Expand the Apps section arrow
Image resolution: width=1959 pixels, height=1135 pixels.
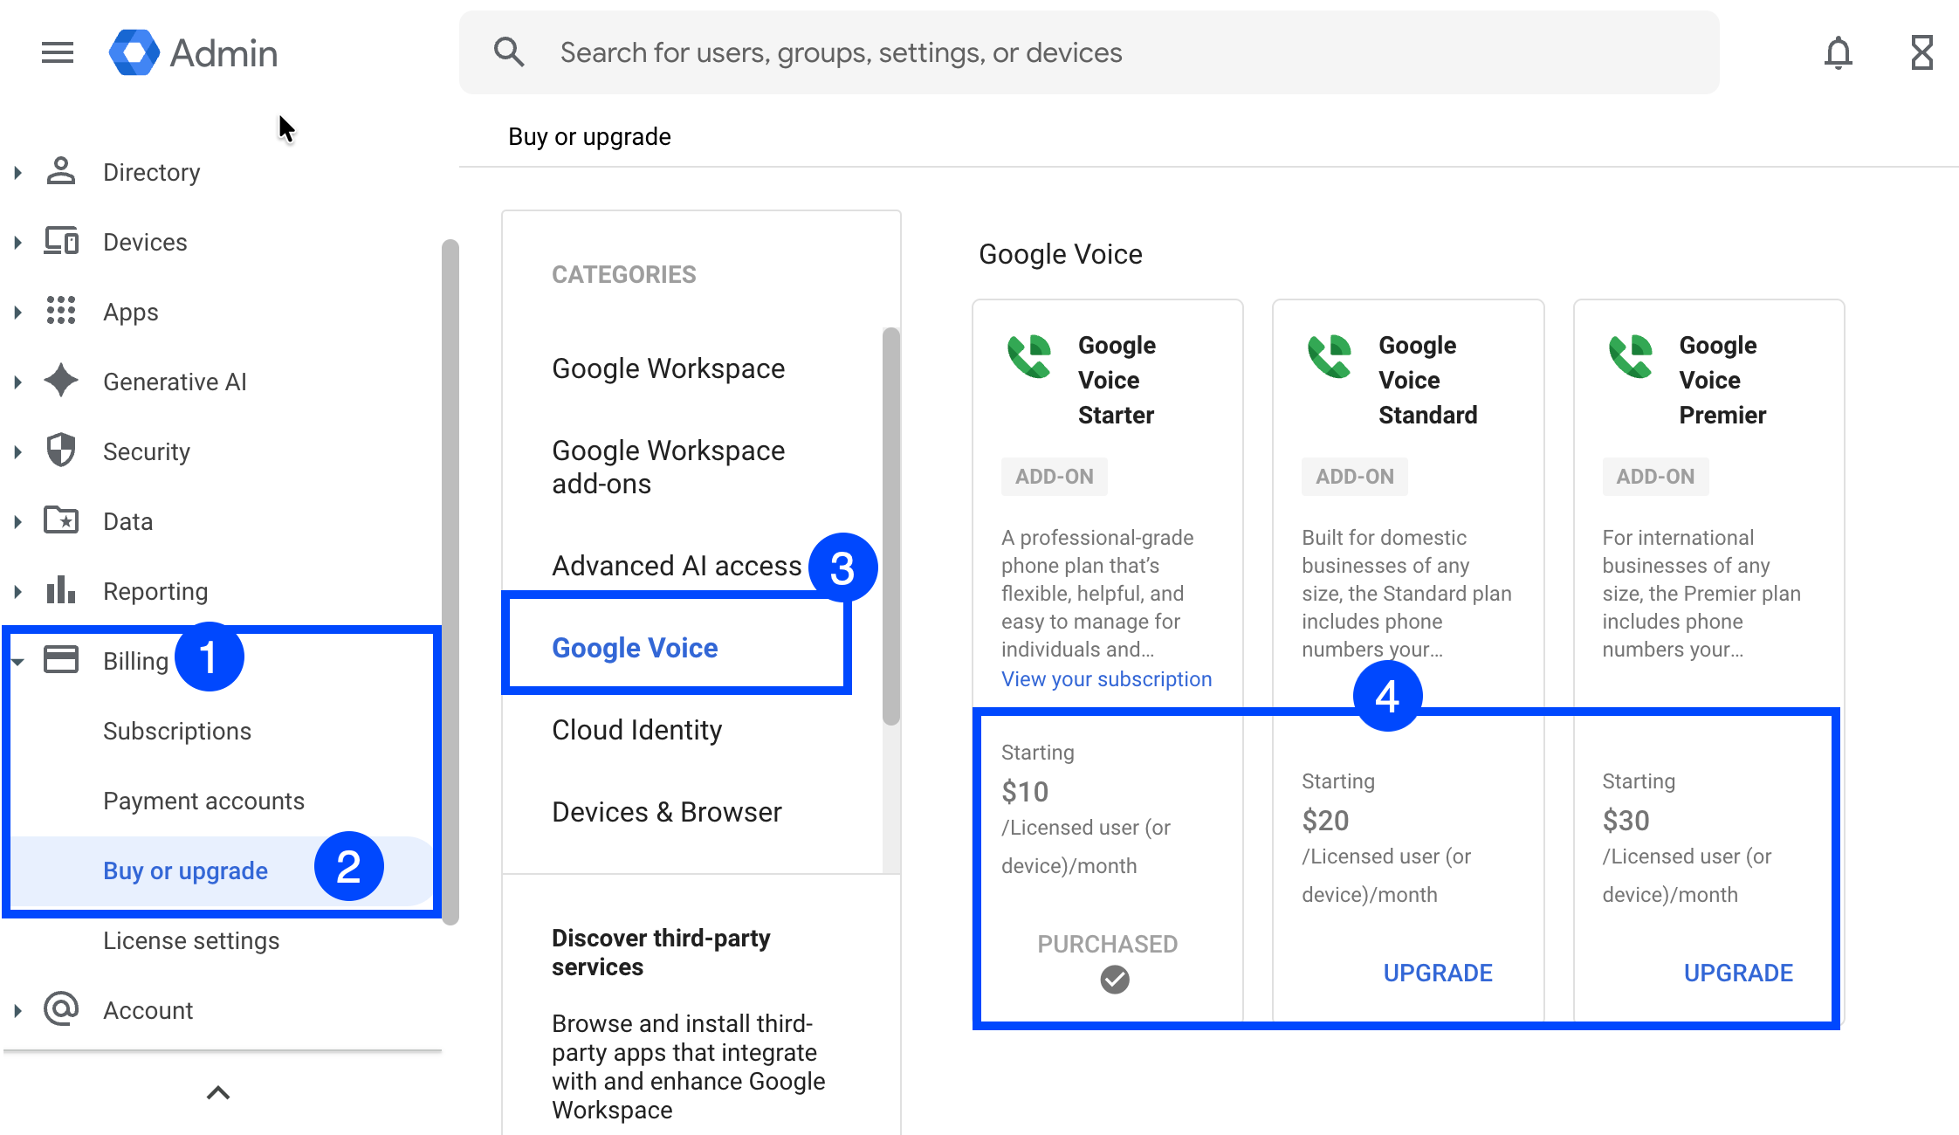tap(17, 312)
